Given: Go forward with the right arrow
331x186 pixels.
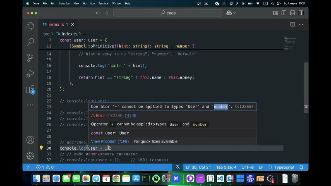Looking at the screenshot, I should point(106,13).
